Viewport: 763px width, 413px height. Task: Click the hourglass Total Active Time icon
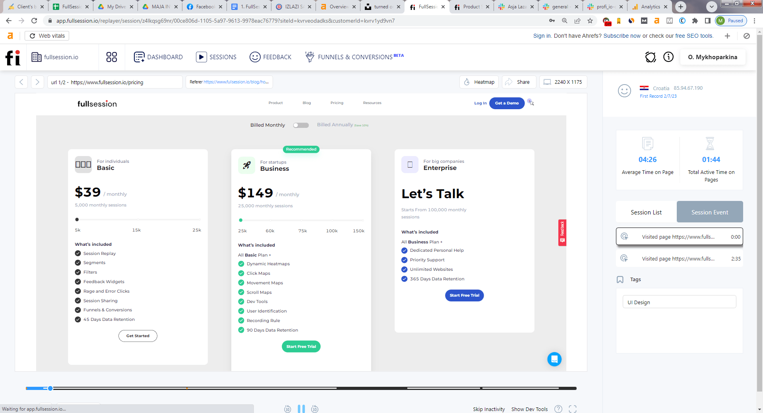tap(710, 143)
